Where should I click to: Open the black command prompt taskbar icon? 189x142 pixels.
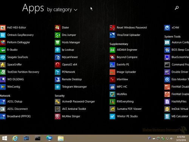pyautogui.click(x=37, y=138)
